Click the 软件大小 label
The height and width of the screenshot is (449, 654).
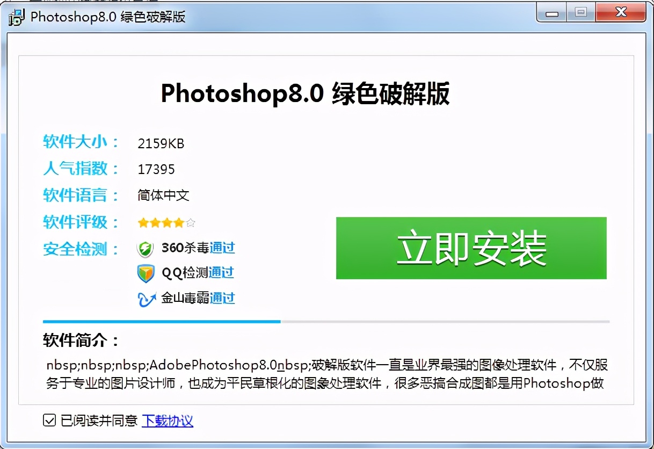pyautogui.click(x=81, y=142)
